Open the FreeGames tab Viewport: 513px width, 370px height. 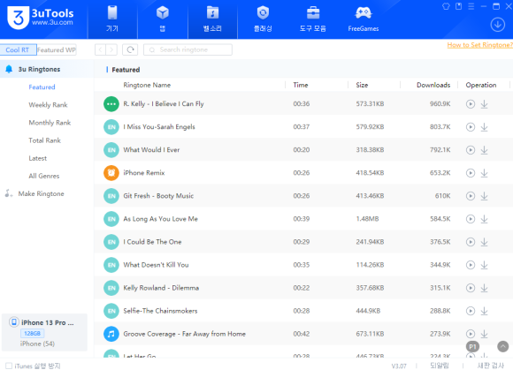pyautogui.click(x=364, y=19)
